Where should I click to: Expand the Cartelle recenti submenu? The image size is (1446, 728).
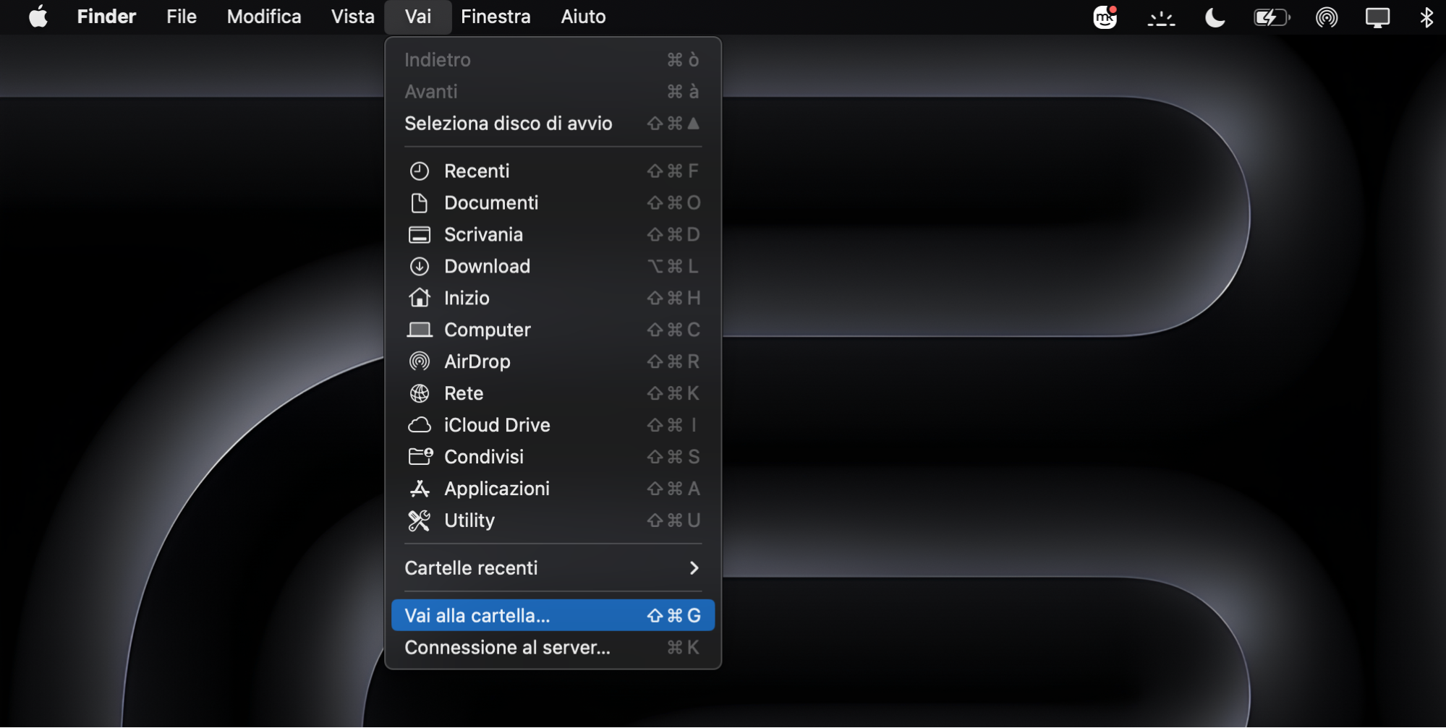pos(471,568)
